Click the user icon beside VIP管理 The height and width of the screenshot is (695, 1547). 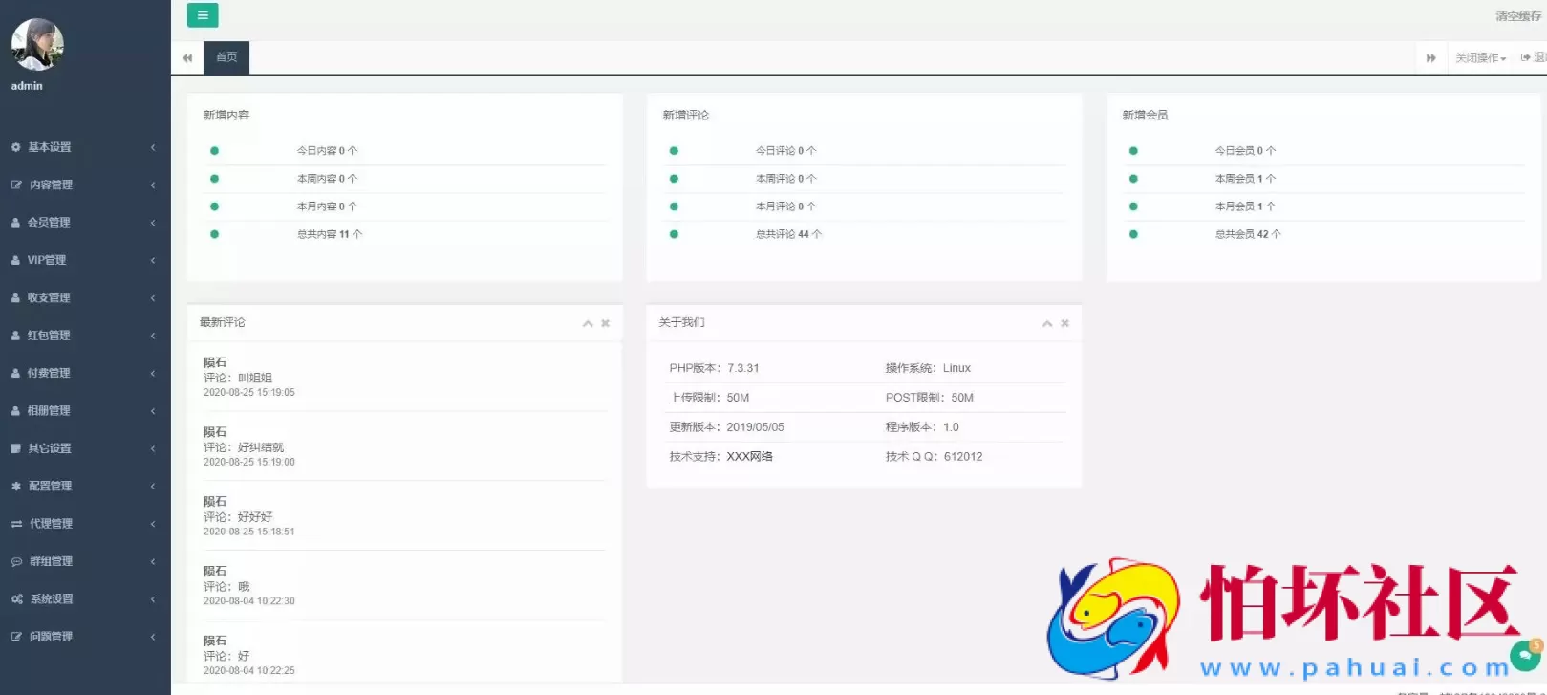tap(16, 260)
